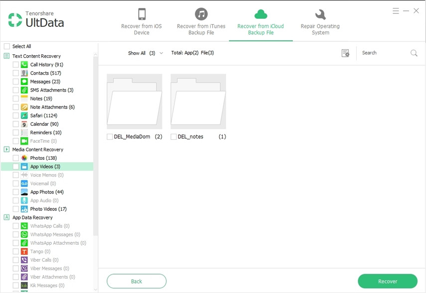Enable the DEL_notes checkbox
This screenshot has width=426, height=293.
[x=173, y=136]
